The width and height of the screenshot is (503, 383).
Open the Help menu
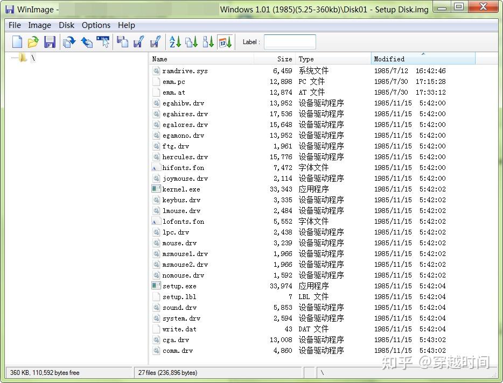(126, 25)
